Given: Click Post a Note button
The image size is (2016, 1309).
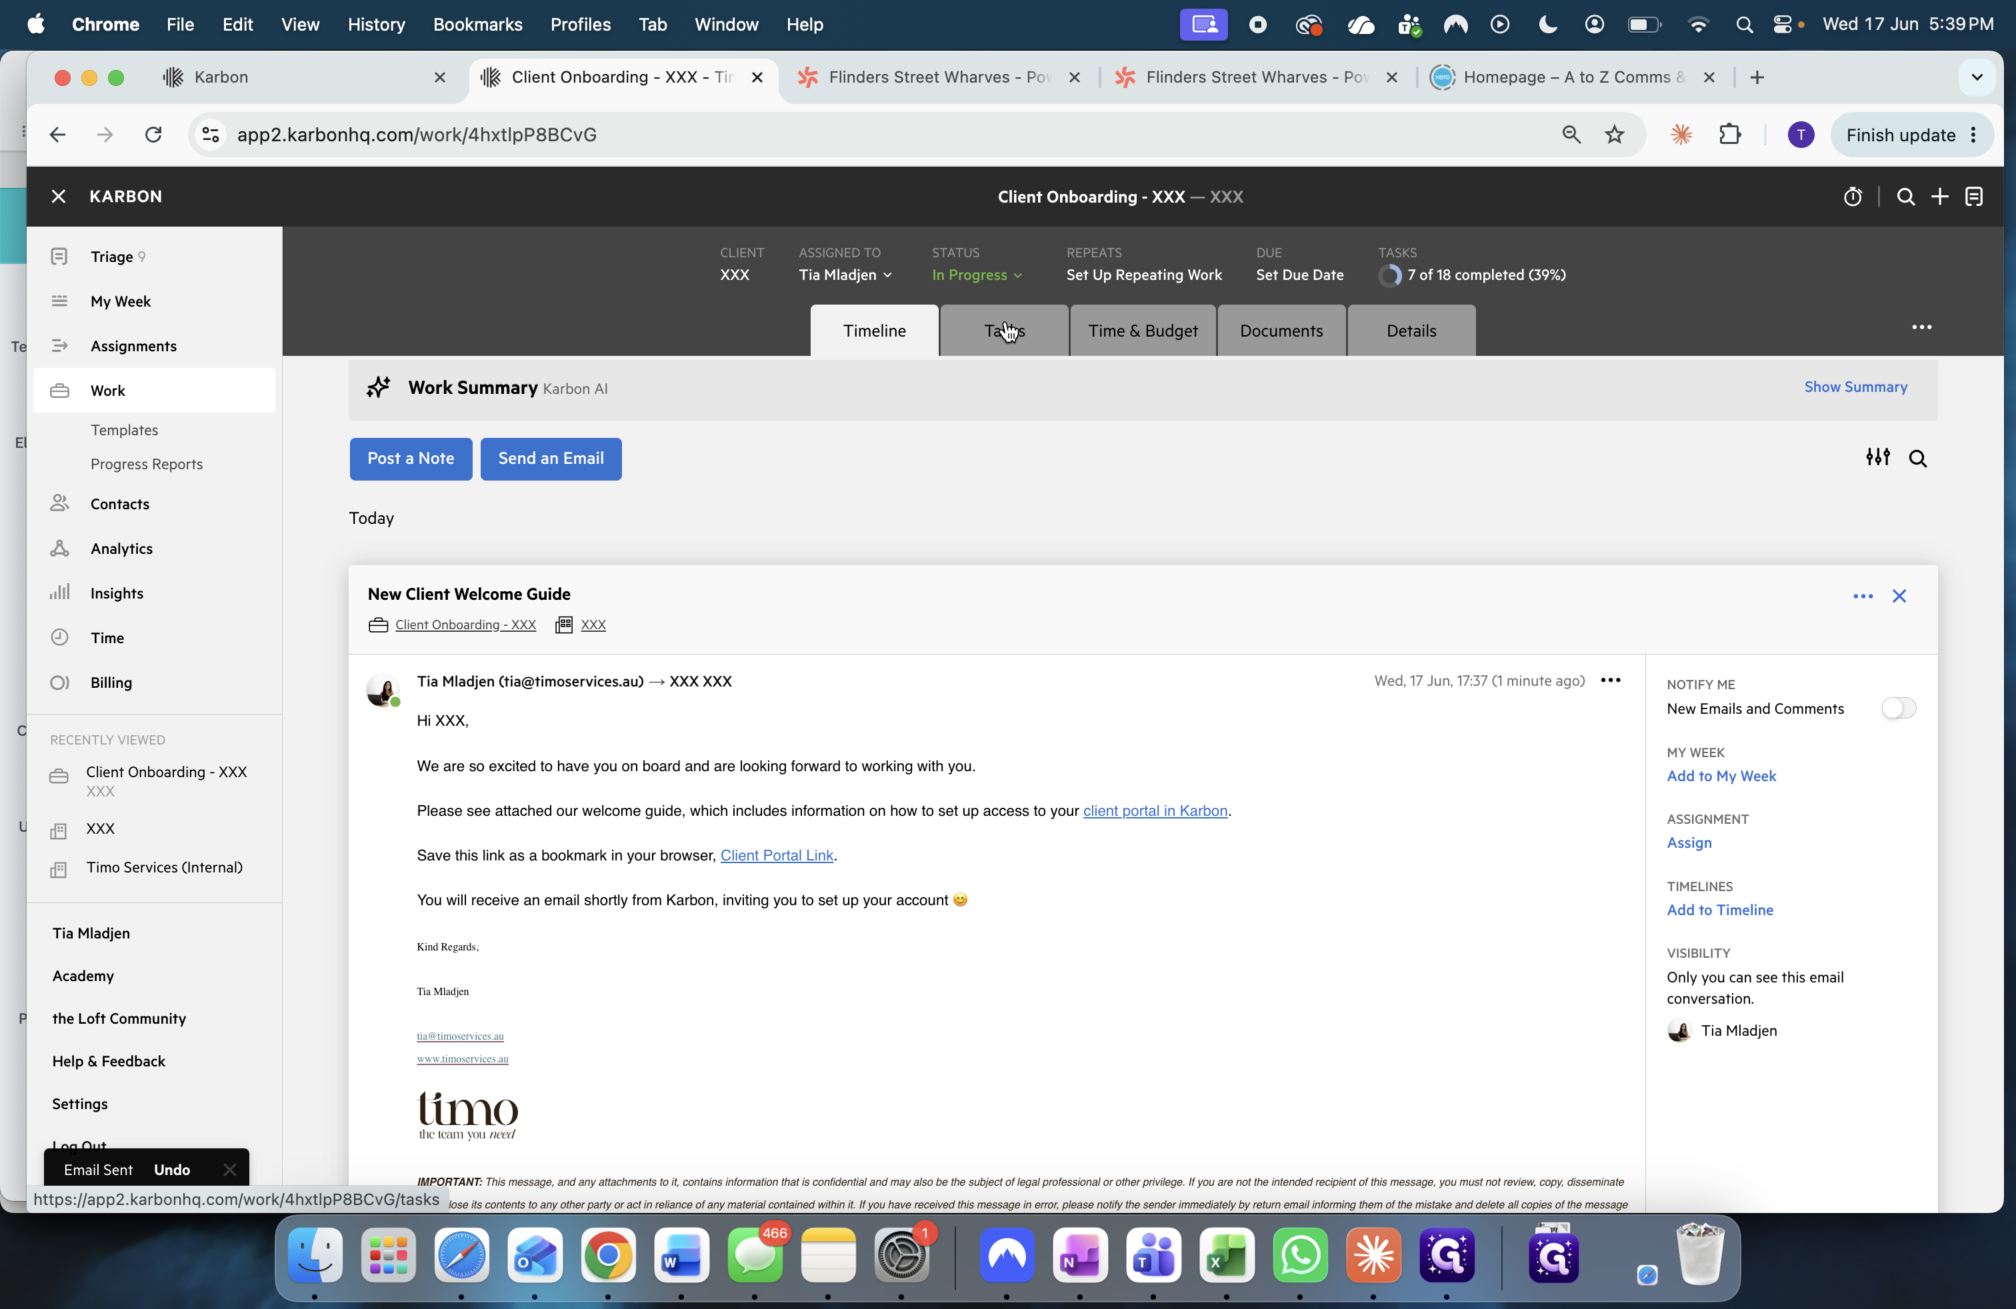Looking at the screenshot, I should point(411,459).
